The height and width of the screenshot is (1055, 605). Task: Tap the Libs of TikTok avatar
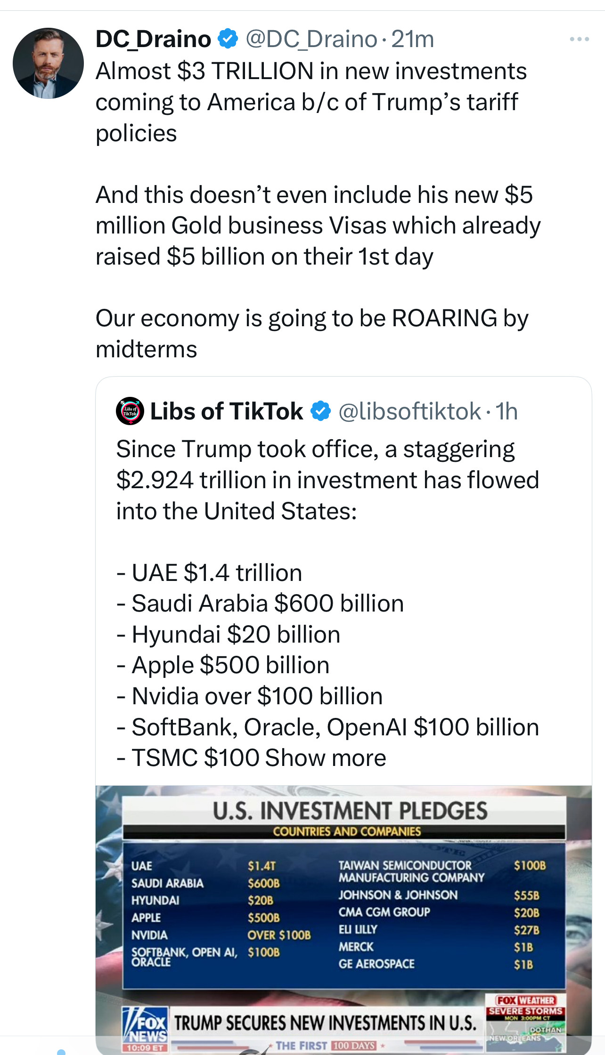pos(130,411)
